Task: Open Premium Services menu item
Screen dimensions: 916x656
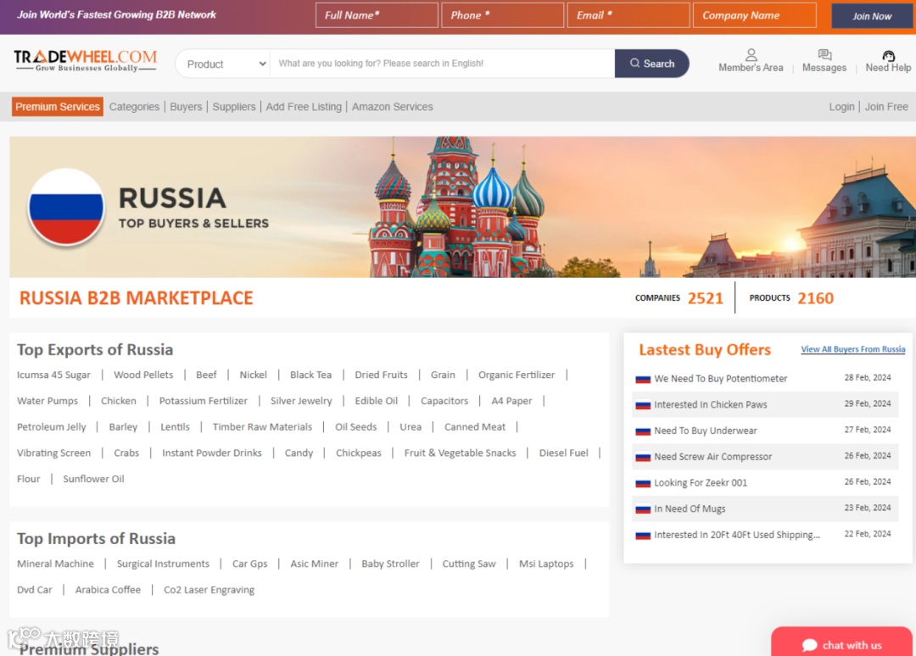Action: (58, 107)
